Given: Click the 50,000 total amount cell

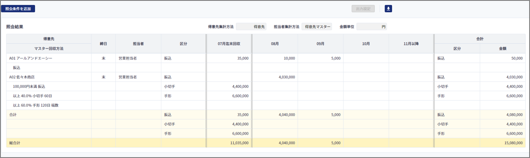Looking at the screenshot, I should (x=503, y=58).
